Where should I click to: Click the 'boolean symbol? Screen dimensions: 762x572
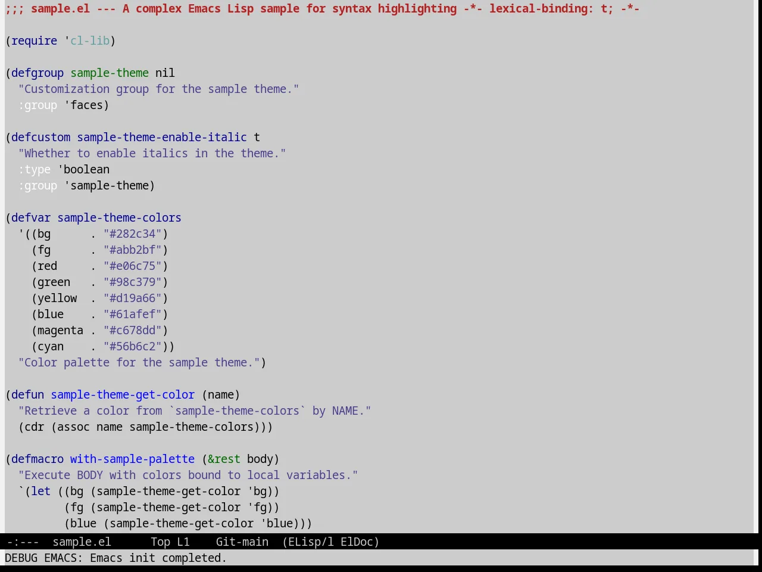[83, 169]
